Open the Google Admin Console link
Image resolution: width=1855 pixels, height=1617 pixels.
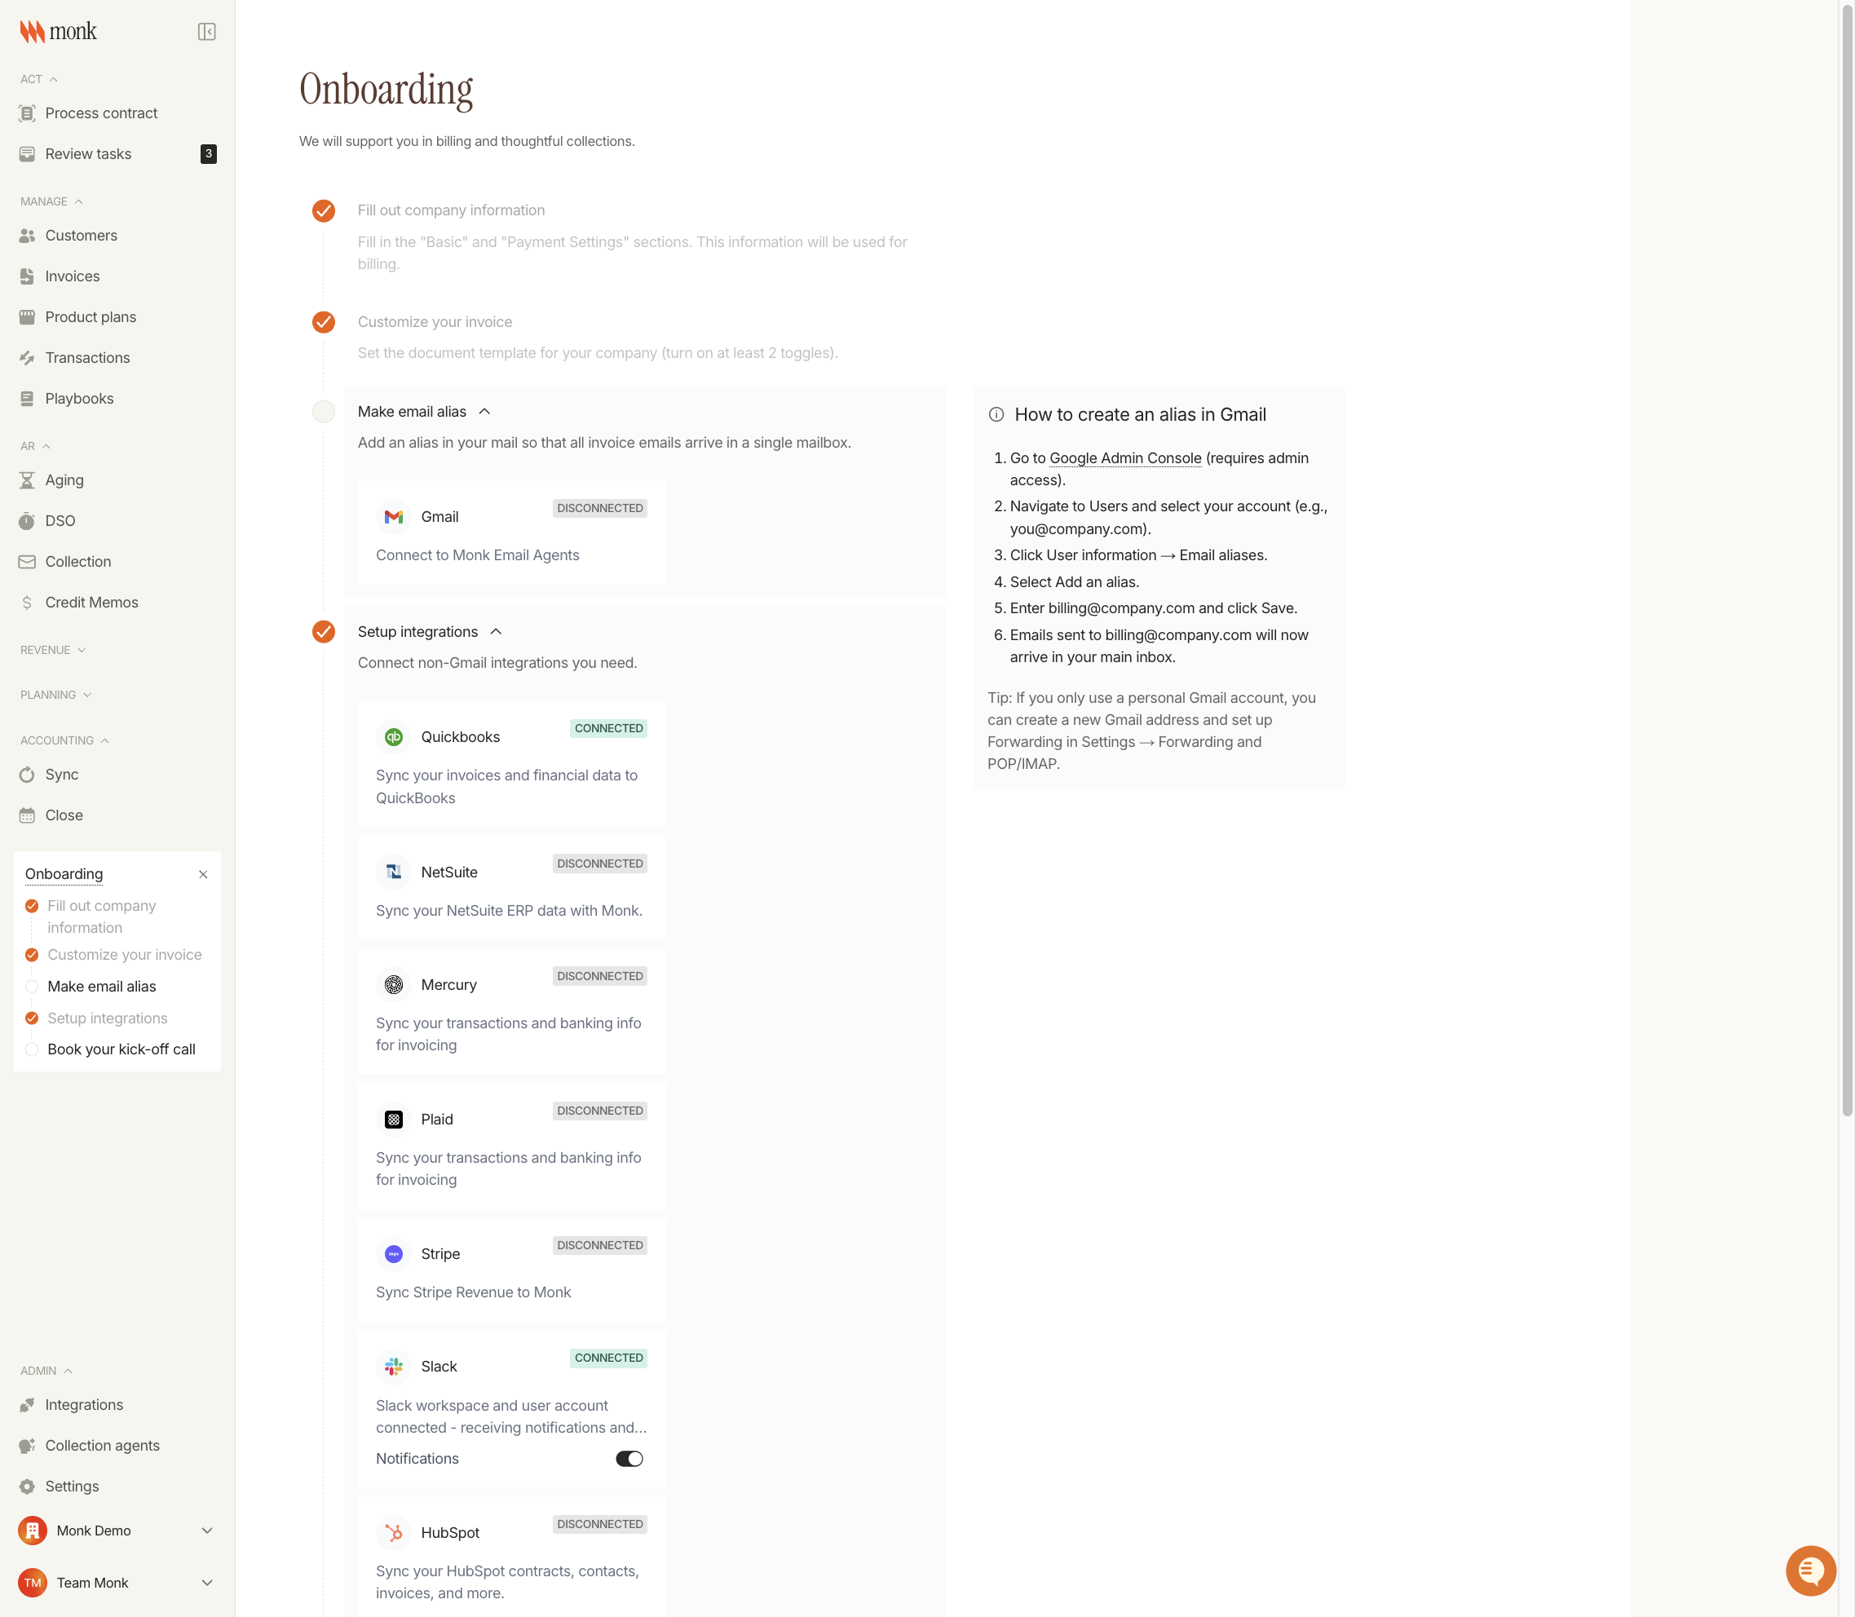[1124, 457]
